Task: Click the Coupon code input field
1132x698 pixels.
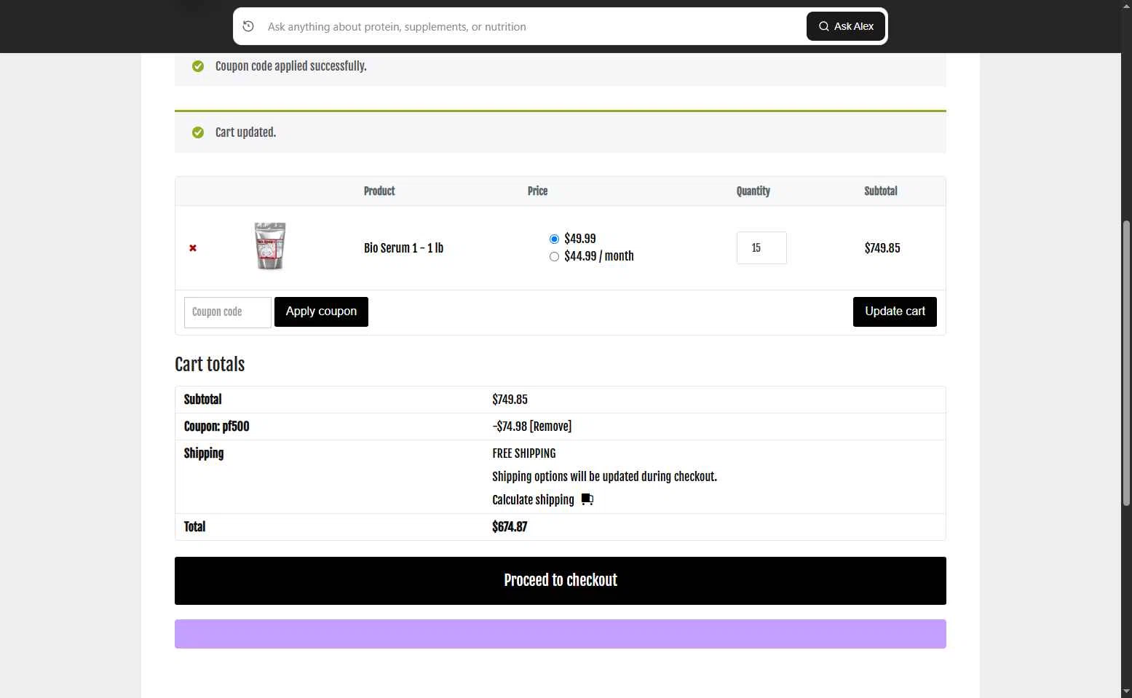Action: click(x=228, y=312)
